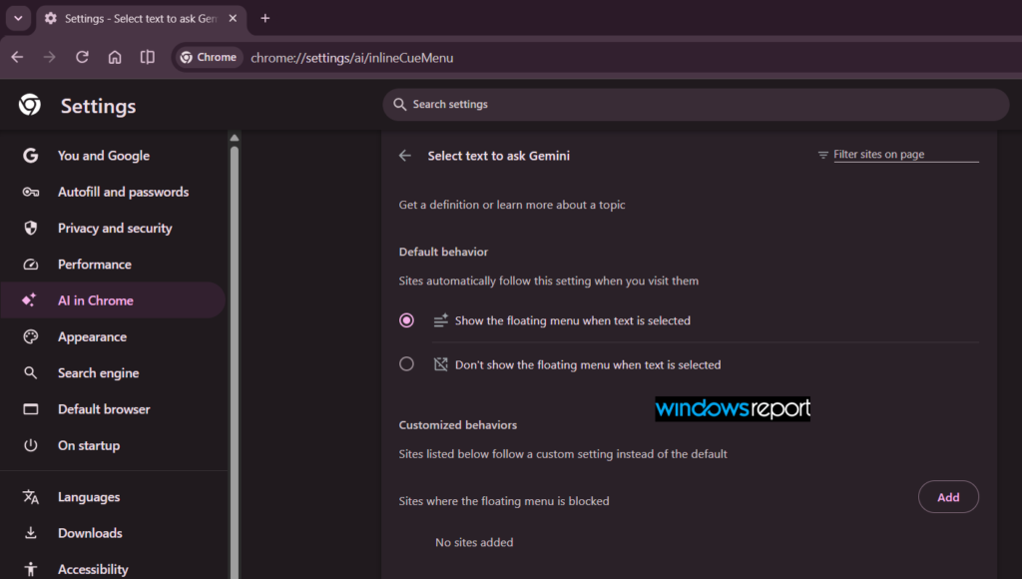
Task: Click the sparkle AI in Chrome icon
Action: pyautogui.click(x=29, y=299)
